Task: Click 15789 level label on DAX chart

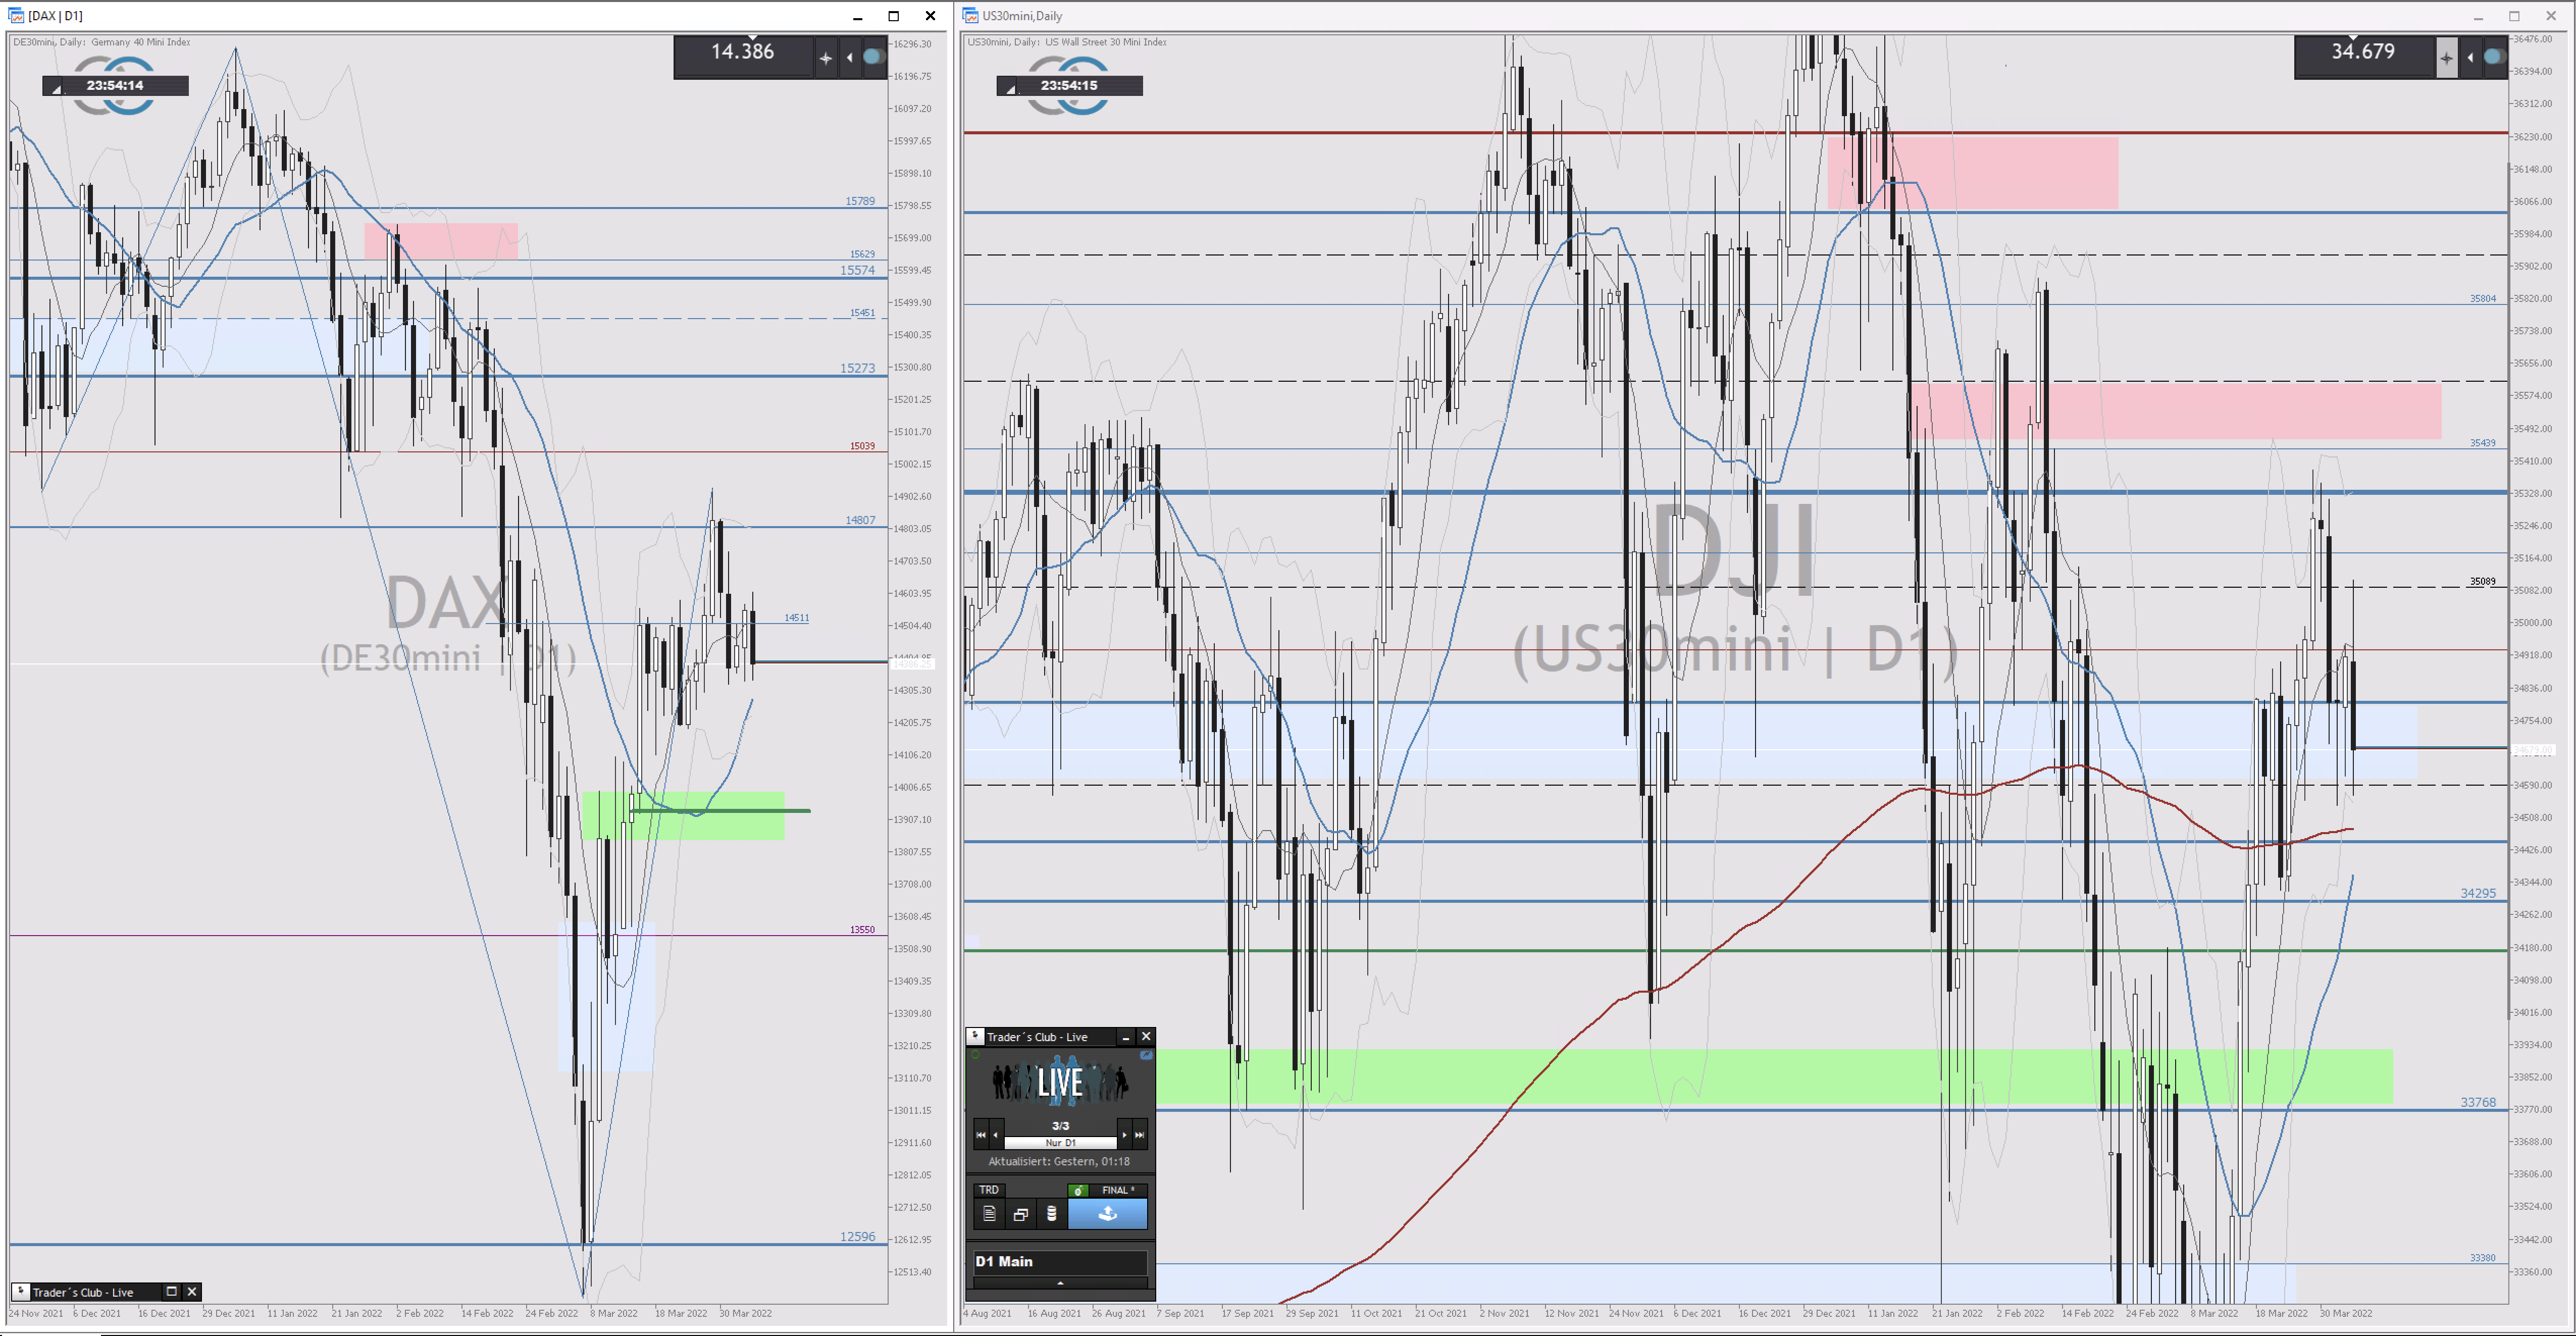Action: [859, 201]
